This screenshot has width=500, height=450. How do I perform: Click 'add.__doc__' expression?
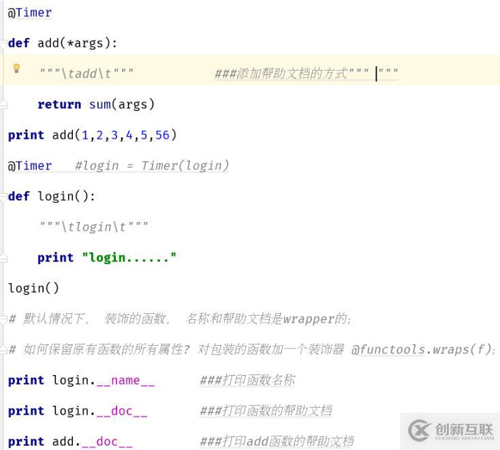(x=92, y=441)
